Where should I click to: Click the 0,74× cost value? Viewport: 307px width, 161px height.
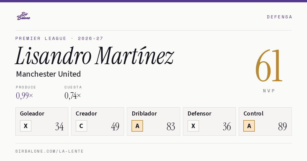(x=73, y=96)
